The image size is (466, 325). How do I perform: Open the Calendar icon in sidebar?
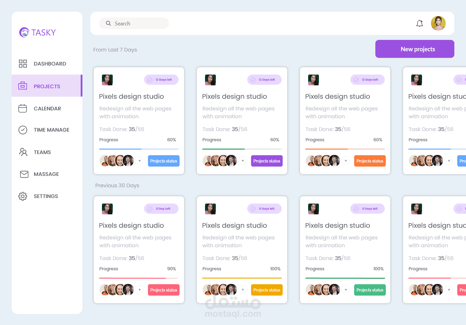(23, 108)
